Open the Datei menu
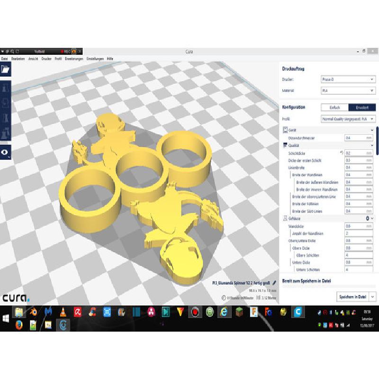The height and width of the screenshot is (379, 379). [5, 58]
